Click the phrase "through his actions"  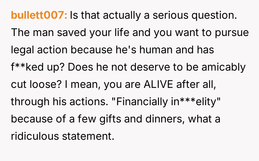coord(58,101)
